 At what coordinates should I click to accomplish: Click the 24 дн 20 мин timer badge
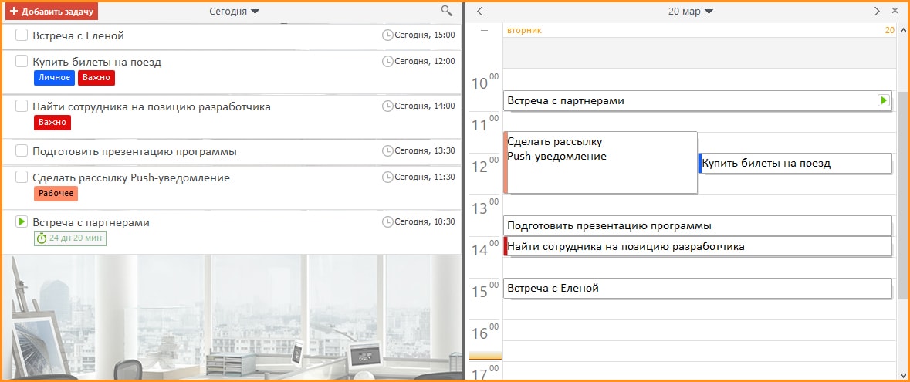(x=70, y=238)
